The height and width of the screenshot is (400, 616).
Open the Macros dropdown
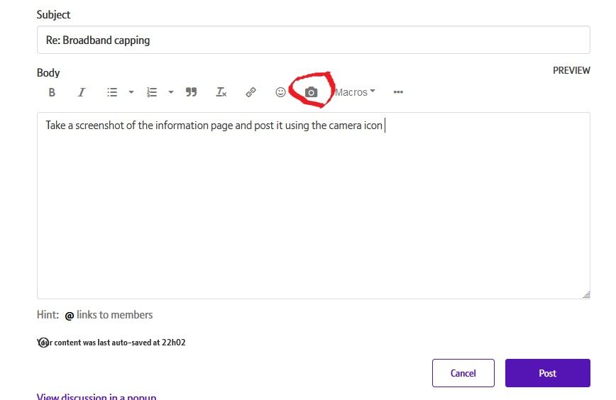[355, 92]
